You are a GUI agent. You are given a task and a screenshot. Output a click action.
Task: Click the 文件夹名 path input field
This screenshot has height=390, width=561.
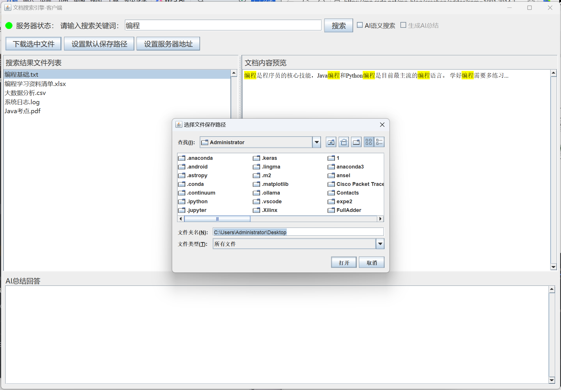(298, 232)
